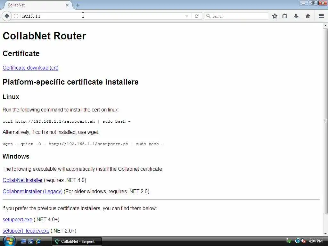This screenshot has height=246, width=328.
Task: Open Collabnet Installer (Legacy) link
Action: tap(32, 192)
